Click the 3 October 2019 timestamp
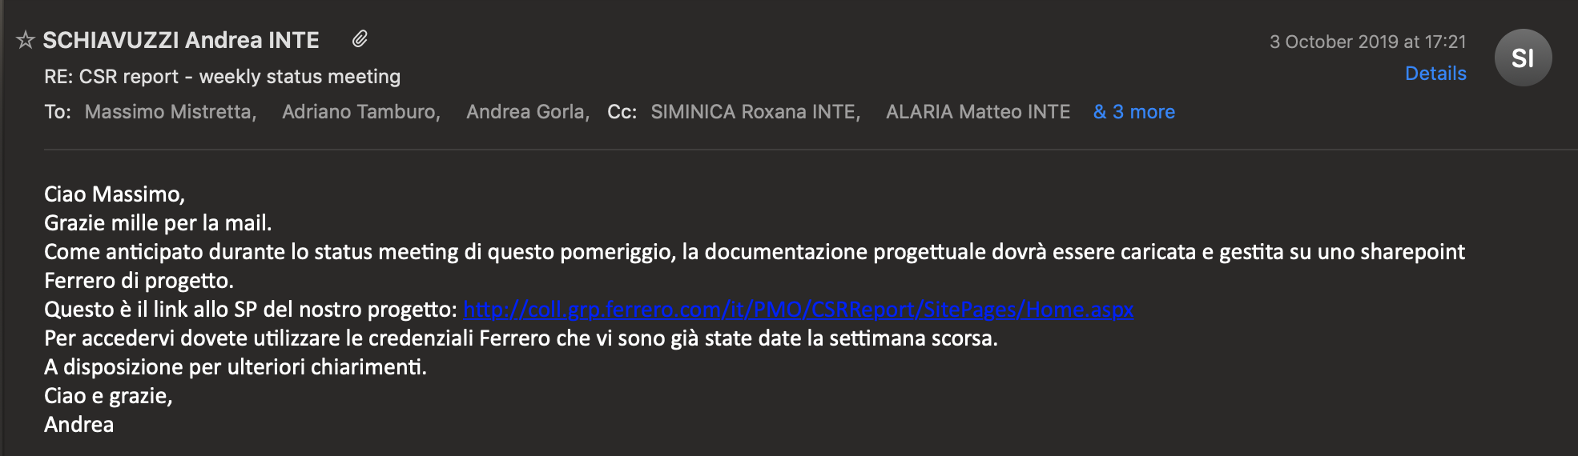 coord(1367,42)
